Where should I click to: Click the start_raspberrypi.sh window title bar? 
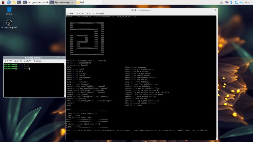pos(141,10)
